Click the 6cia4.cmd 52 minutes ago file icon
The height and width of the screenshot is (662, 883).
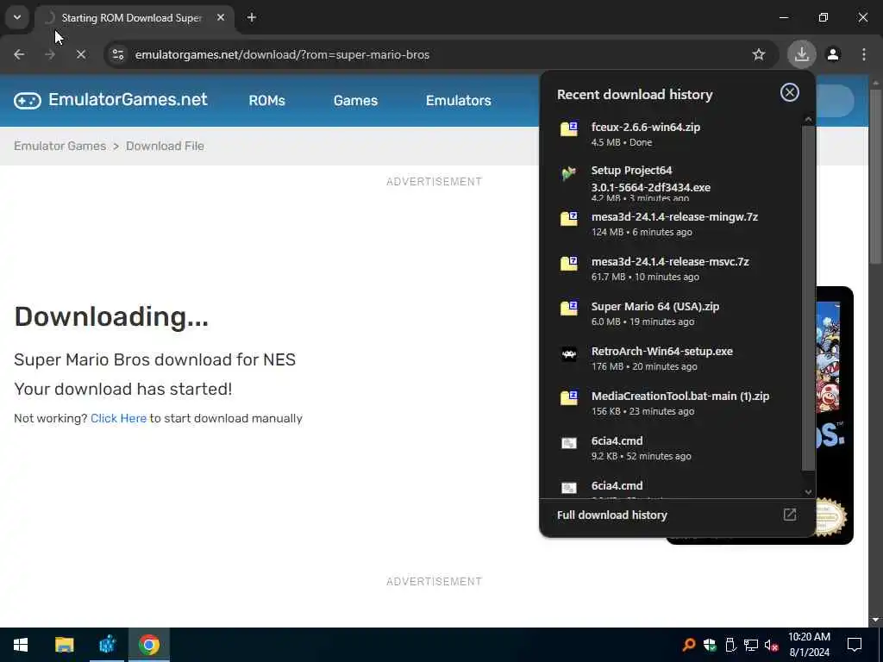(x=569, y=443)
